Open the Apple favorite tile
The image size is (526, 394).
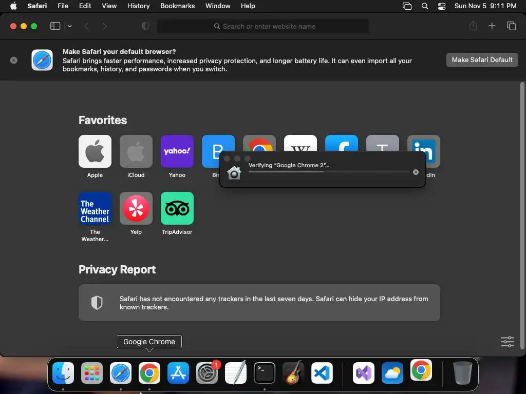coord(95,151)
